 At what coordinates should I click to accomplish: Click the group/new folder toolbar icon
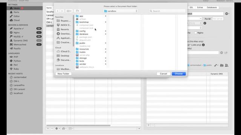click(77, 11)
